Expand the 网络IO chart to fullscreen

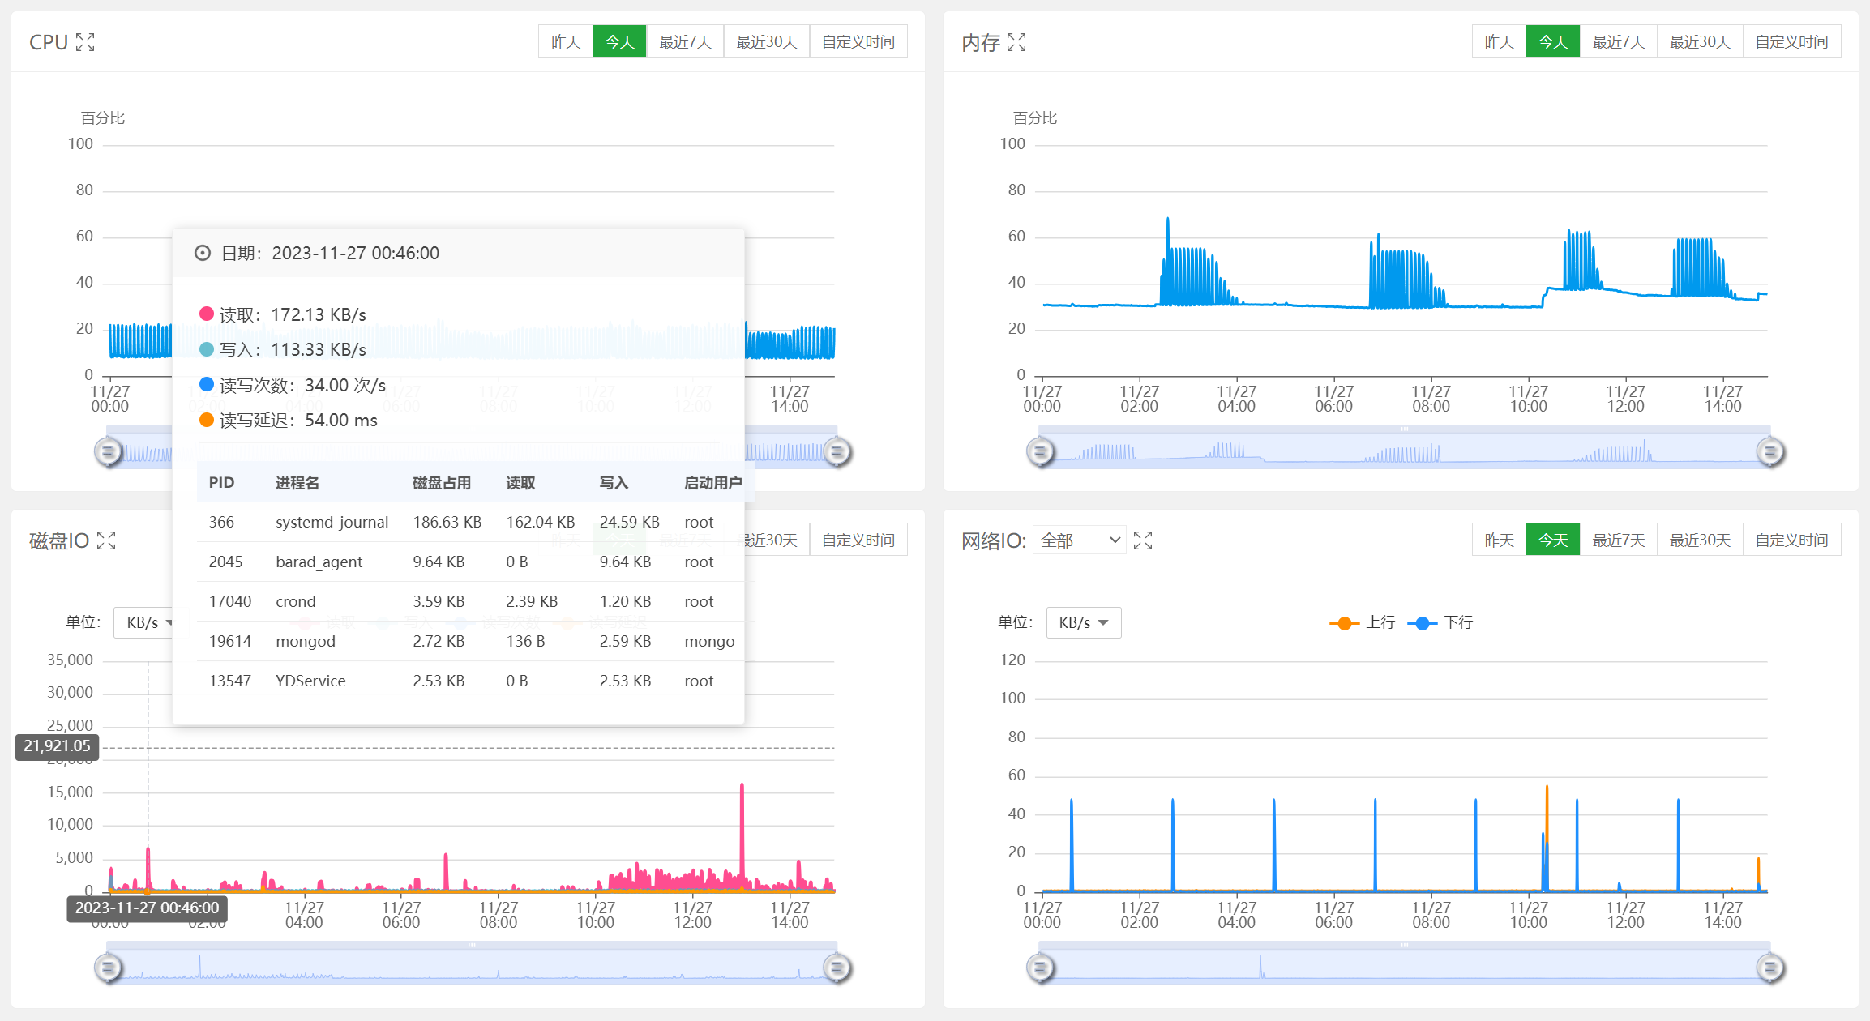click(1143, 540)
